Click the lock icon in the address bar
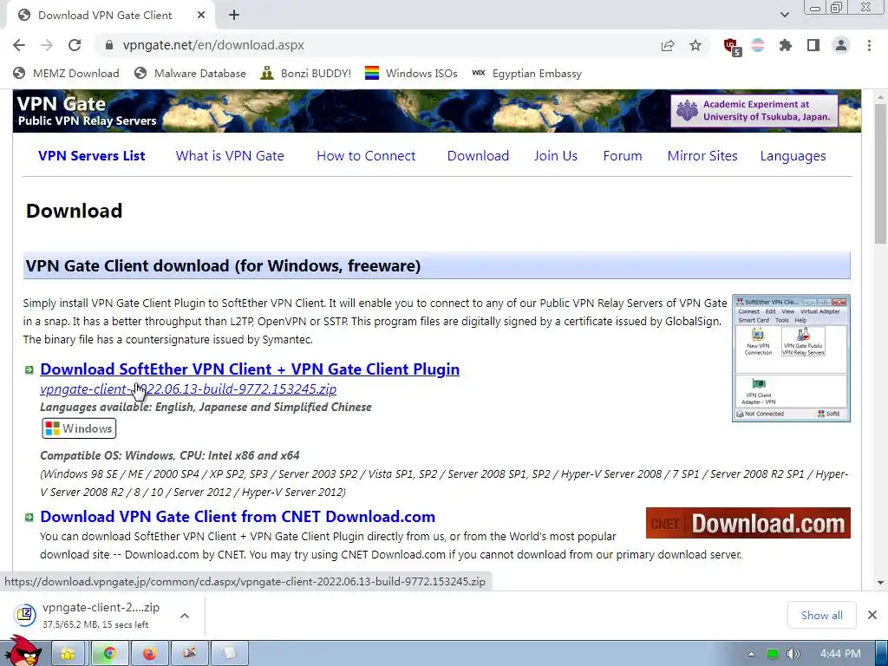The height and width of the screenshot is (666, 888). click(109, 45)
